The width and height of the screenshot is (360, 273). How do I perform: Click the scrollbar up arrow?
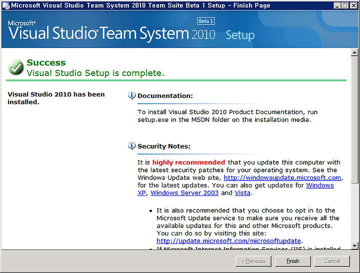pyautogui.click(x=354, y=52)
